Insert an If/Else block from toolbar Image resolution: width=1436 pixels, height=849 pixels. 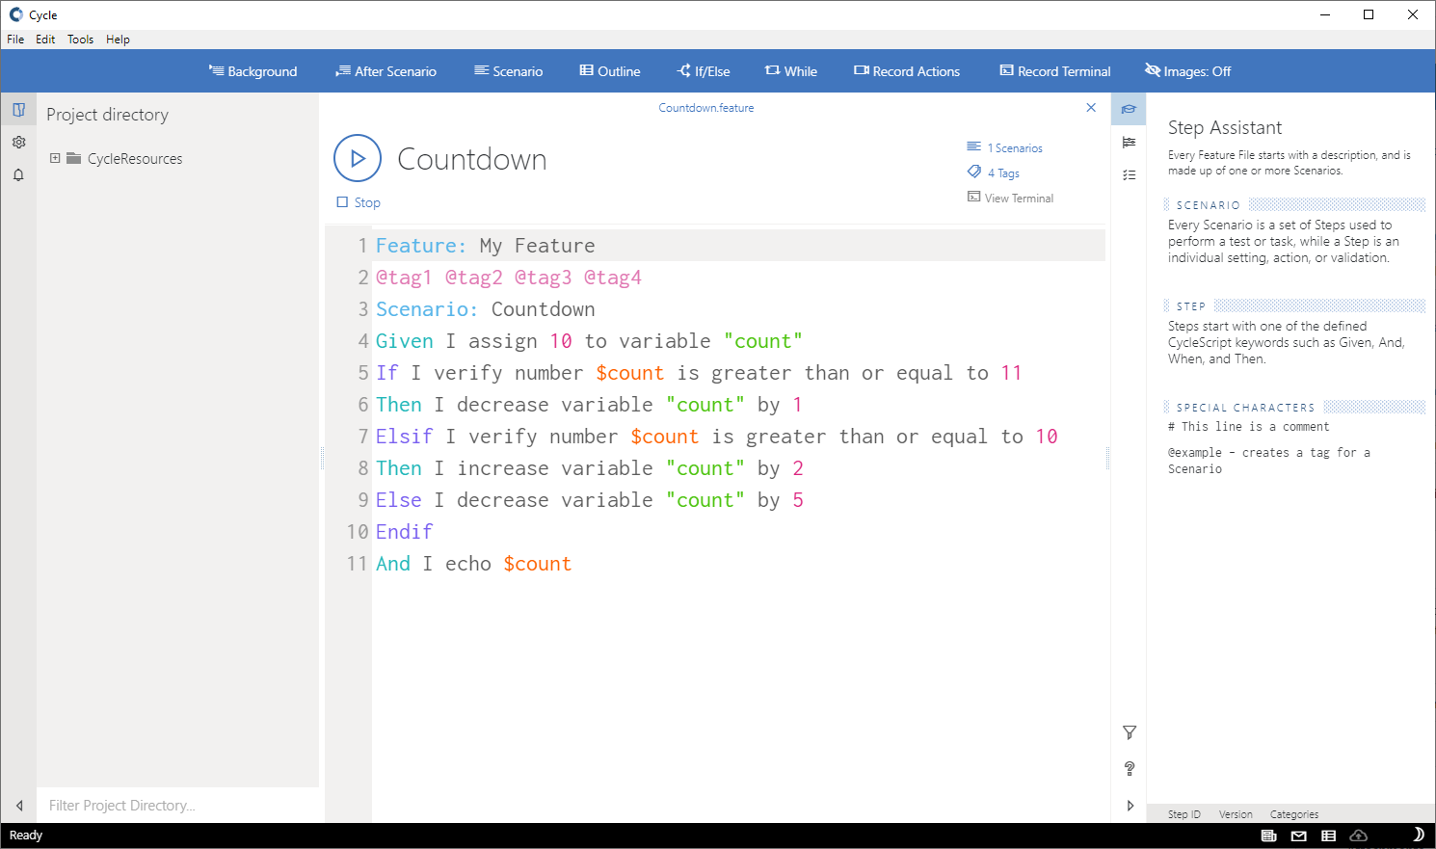704,71
